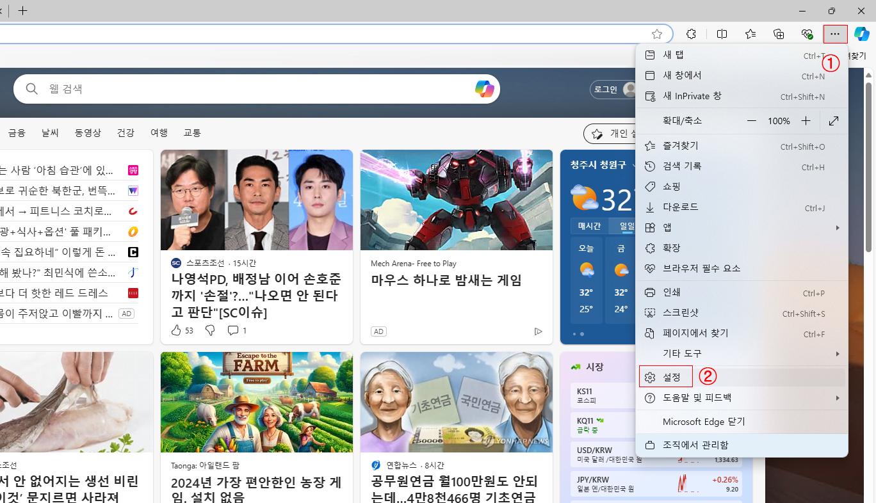Open a new tab with plus button
The image size is (876, 503).
pyautogui.click(x=23, y=10)
